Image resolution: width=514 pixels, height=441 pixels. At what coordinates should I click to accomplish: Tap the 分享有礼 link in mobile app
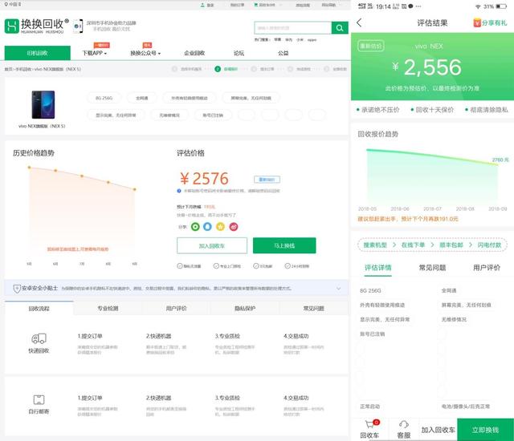494,22
